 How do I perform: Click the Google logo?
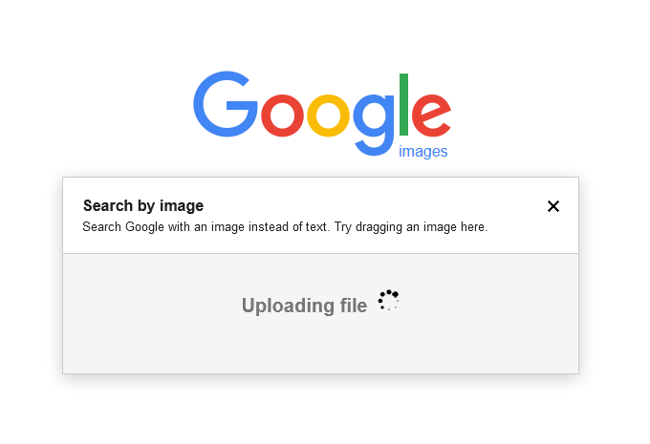point(322,114)
